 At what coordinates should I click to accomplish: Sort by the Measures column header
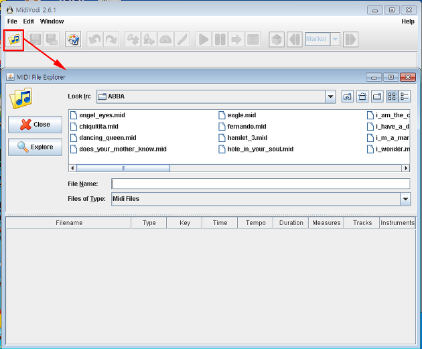[x=326, y=223]
